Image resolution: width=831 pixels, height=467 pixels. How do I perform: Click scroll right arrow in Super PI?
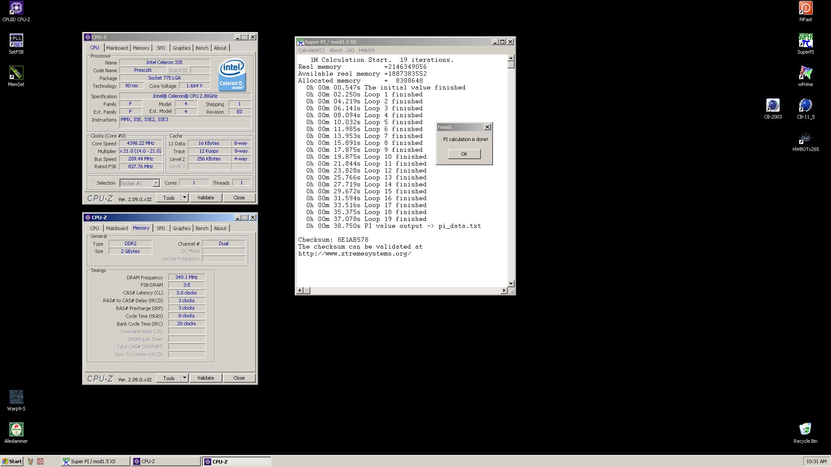tap(504, 291)
